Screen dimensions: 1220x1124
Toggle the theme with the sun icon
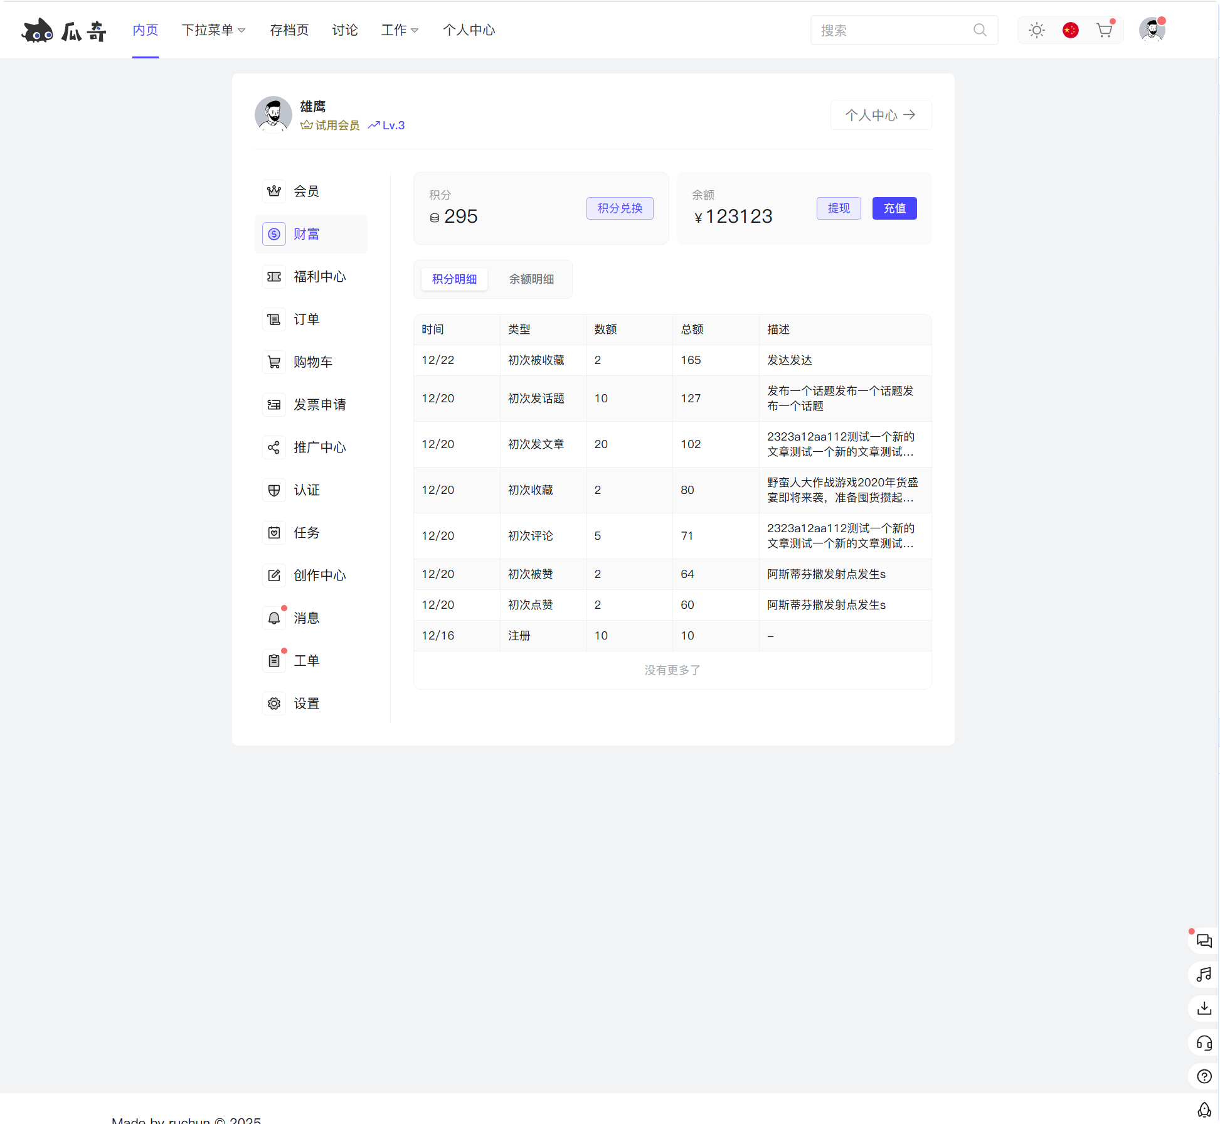1037,29
